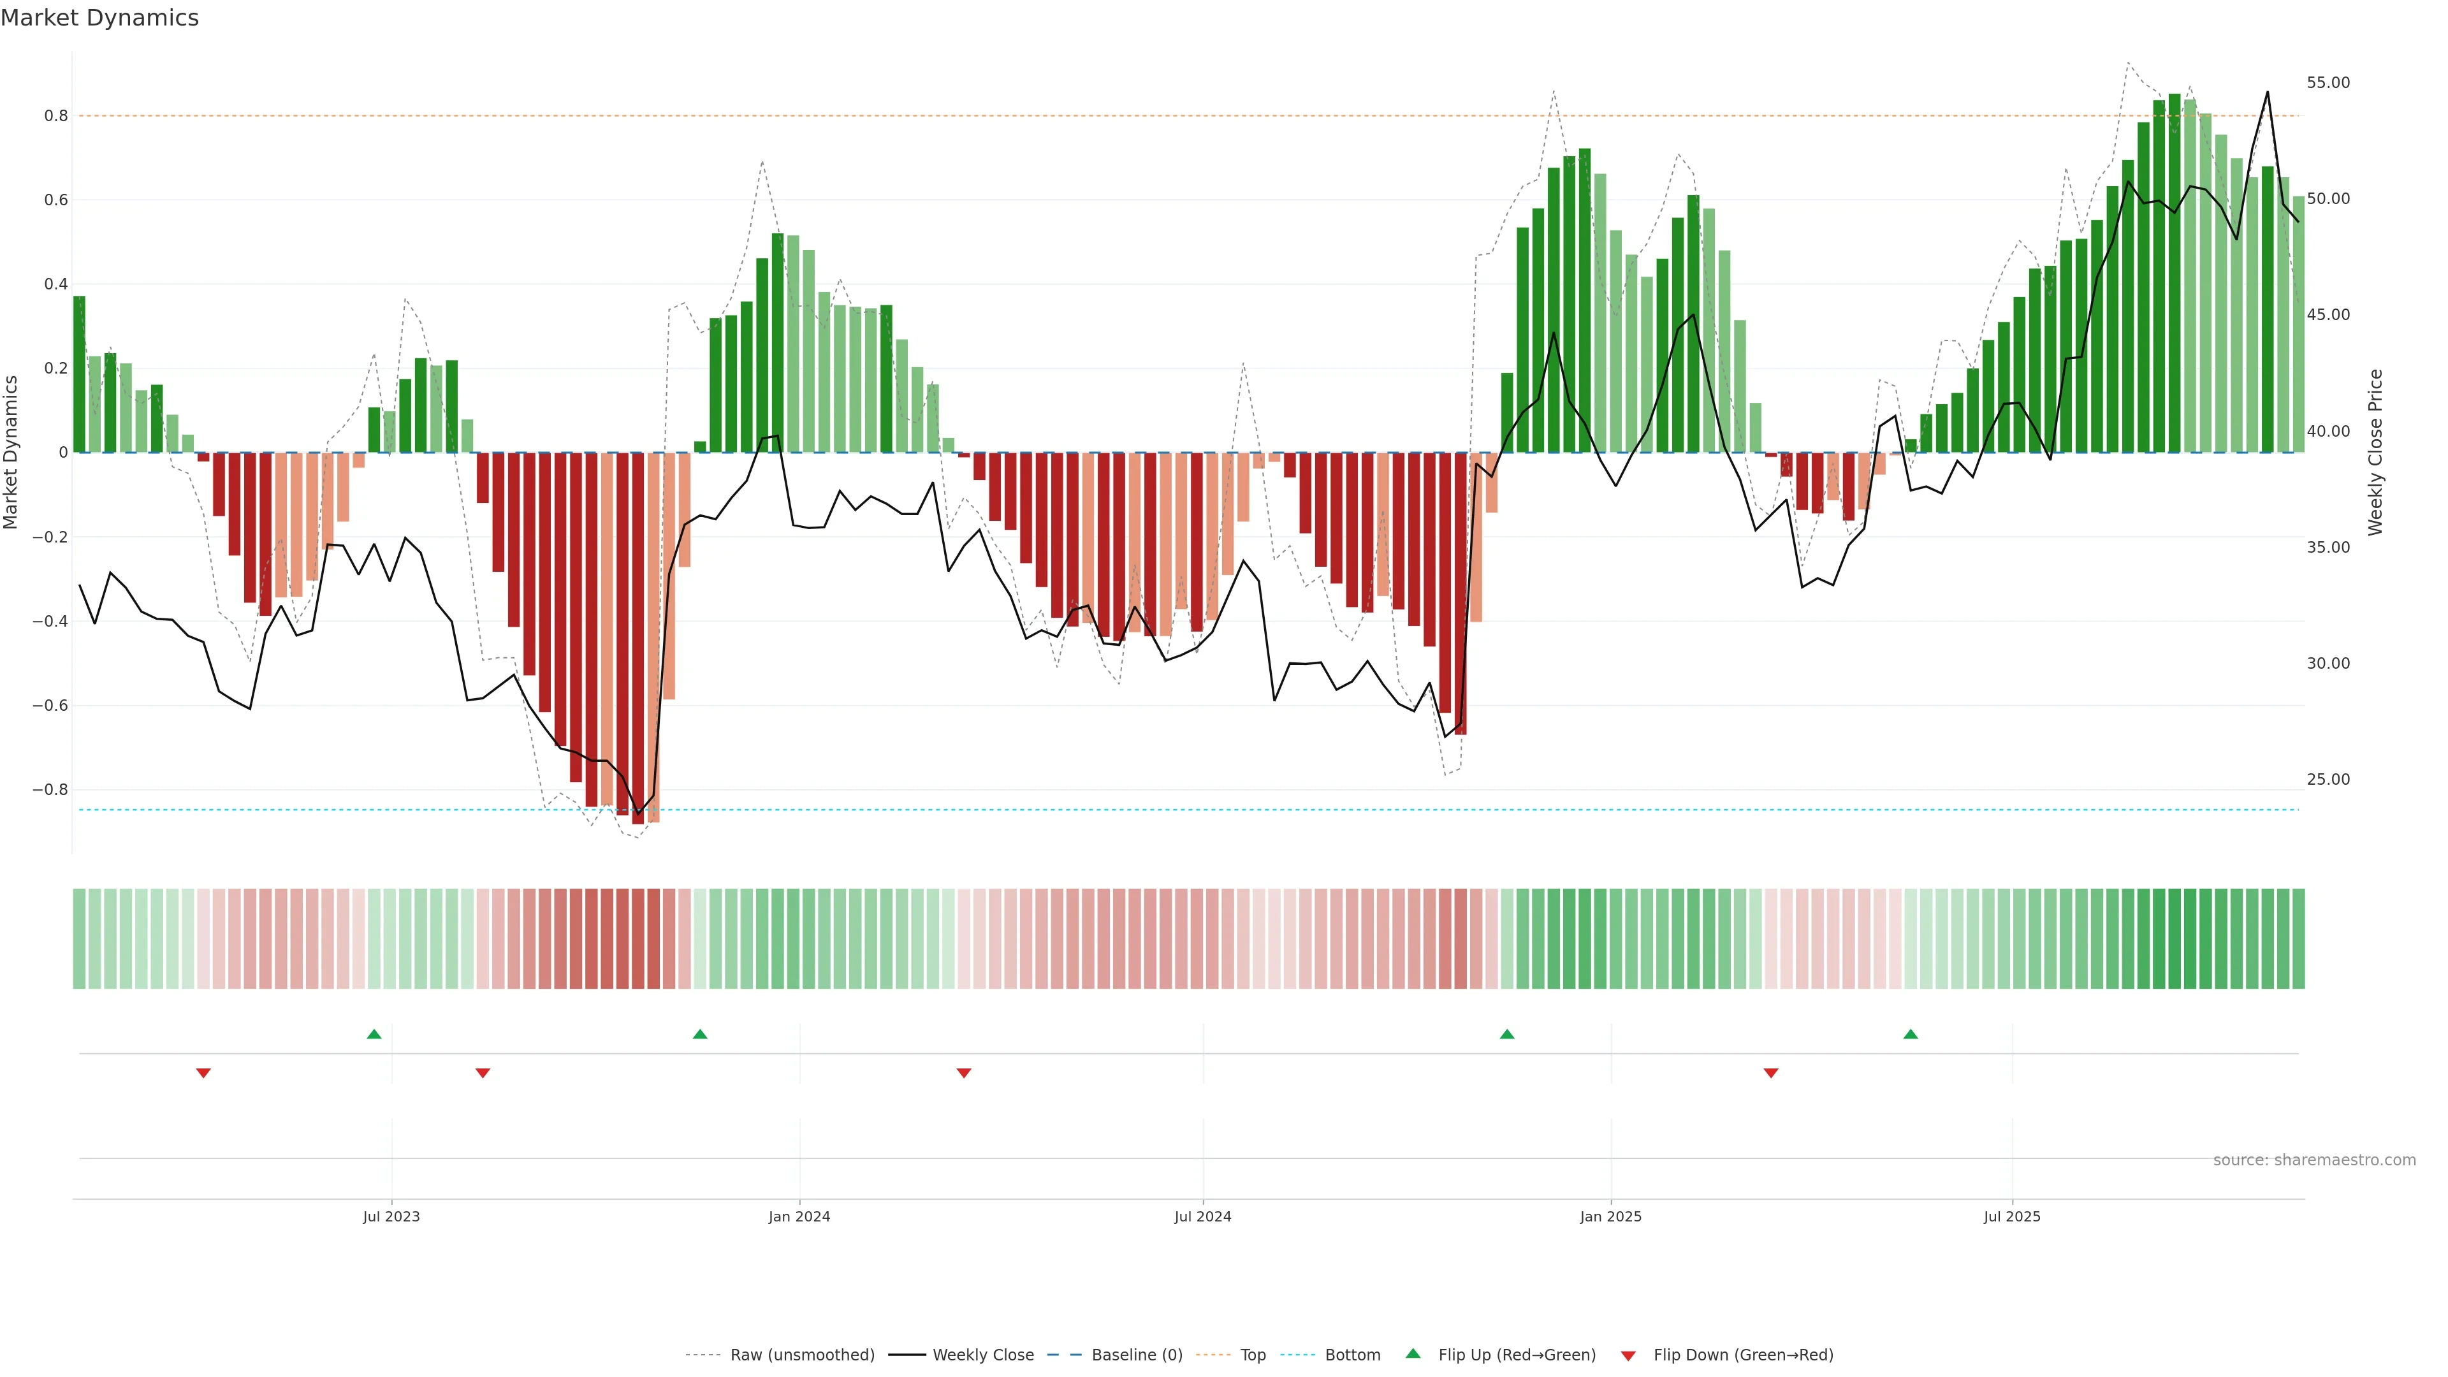Click the last green flip-up marker
Viewport: 2448px width, 1377px height.
point(1911,1034)
